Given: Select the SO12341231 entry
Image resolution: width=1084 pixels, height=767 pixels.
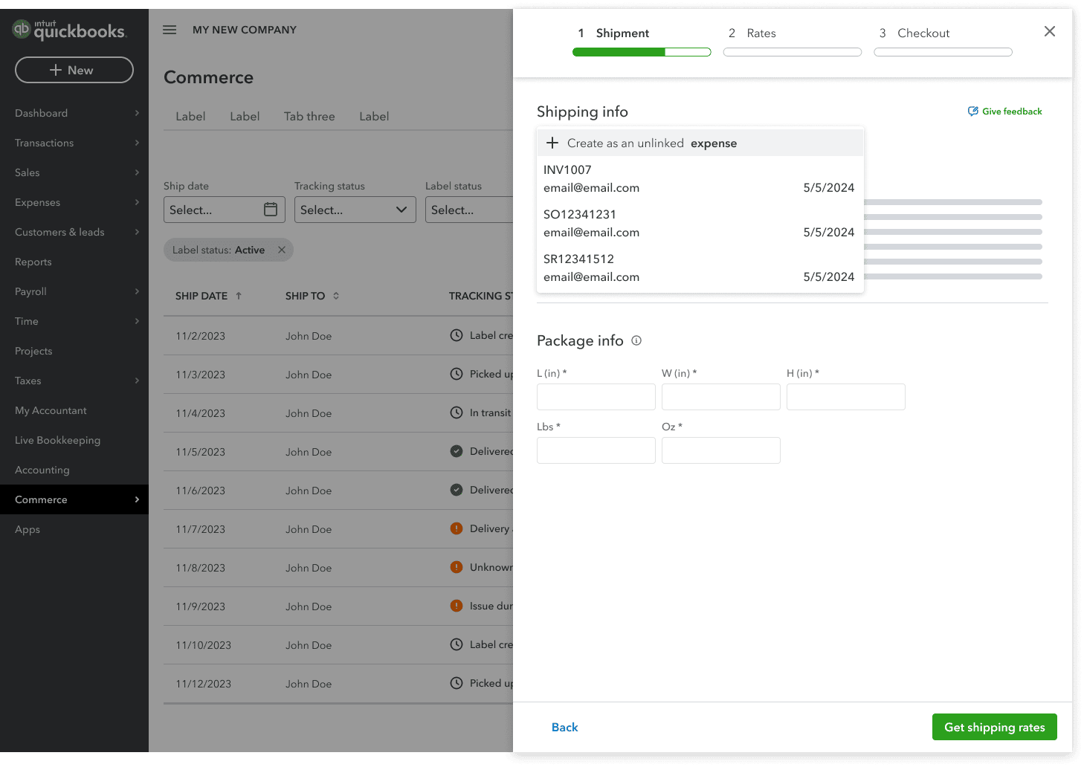Looking at the screenshot, I should pyautogui.click(x=699, y=223).
